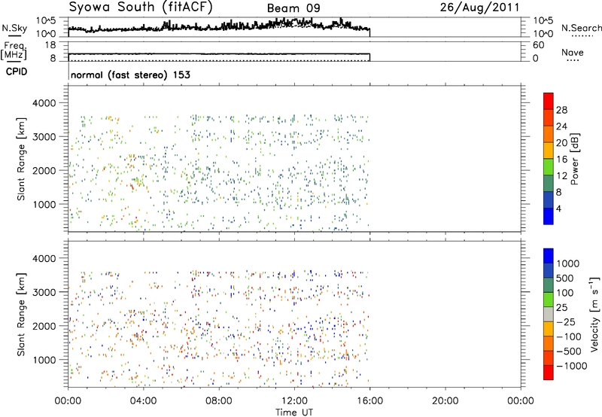The image size is (602, 417).
Task: Click the right "10^0" noise axis tick
Action: pyautogui.click(x=543, y=34)
